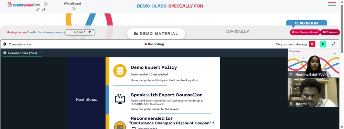This screenshot has width=344, height=129.
Task: Click Harshita Bajaj microphone icon
Action: [291, 75]
